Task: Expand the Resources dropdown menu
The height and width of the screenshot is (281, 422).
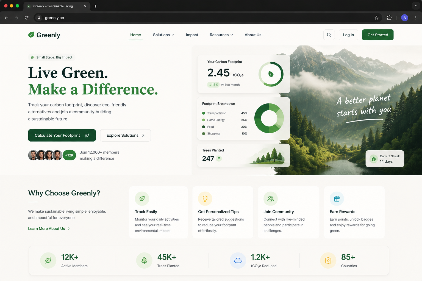Action: (x=221, y=35)
